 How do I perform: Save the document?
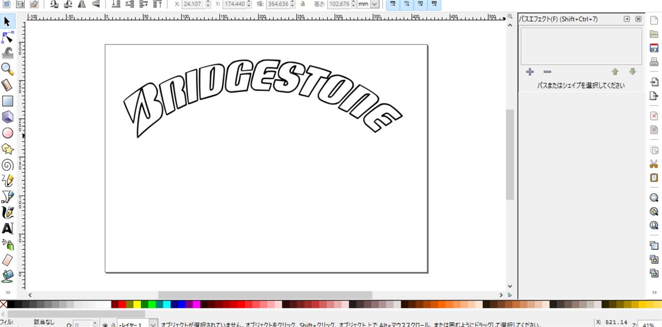[654, 48]
